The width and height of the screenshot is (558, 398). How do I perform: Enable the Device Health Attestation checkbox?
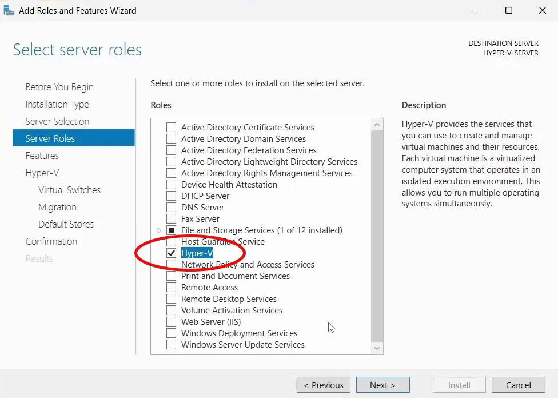171,184
